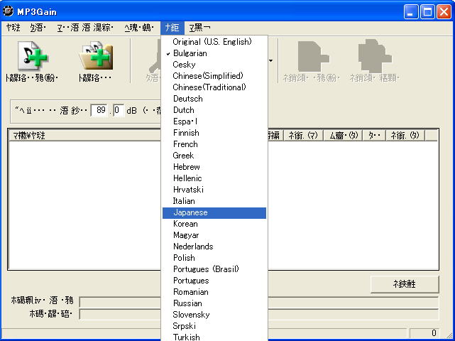Viewport: 455px width, 341px height.
Task: Set language to Russian
Action: tap(214, 303)
